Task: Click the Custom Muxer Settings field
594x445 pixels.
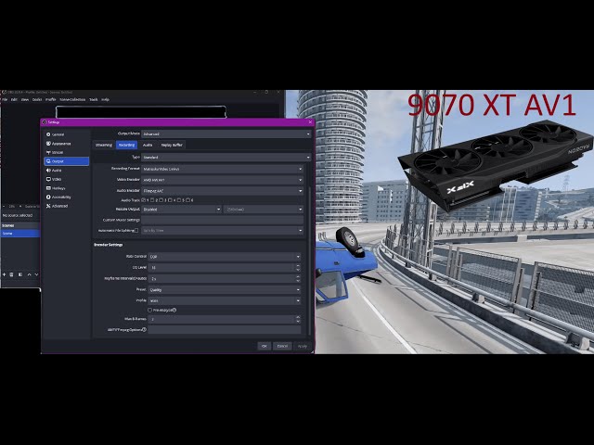Action: [223, 220]
